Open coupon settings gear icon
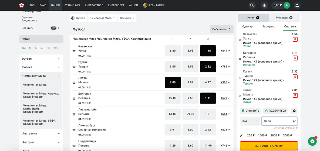 click(294, 111)
